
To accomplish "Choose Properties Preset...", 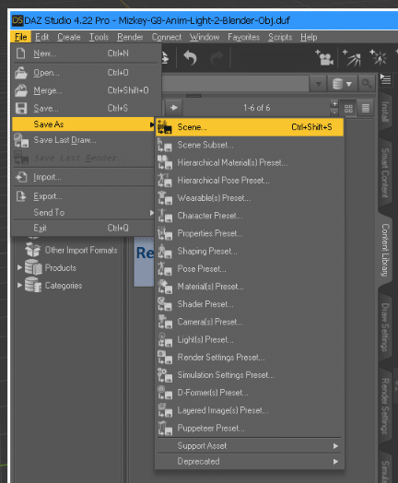I will [x=249, y=233].
